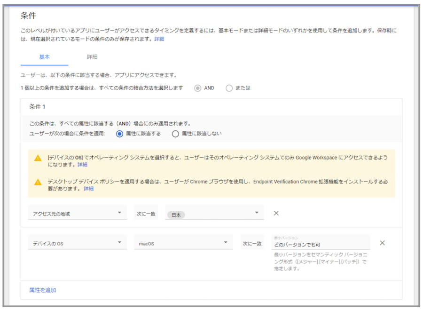Remove the アクセス元の地域 condition row with X
This screenshot has height=310, width=423.
tap(276, 213)
